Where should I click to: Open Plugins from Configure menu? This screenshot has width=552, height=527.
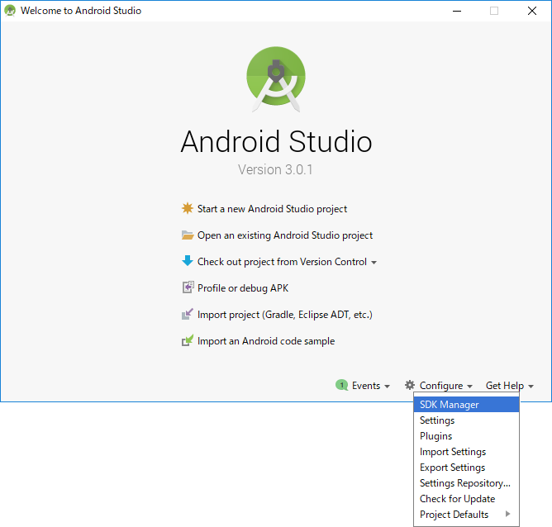pos(466,436)
